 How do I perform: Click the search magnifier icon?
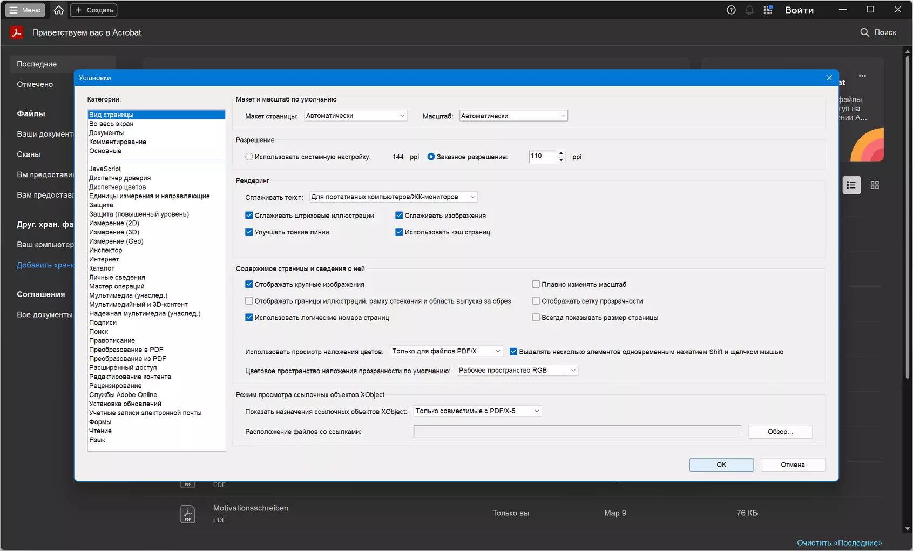(x=864, y=32)
